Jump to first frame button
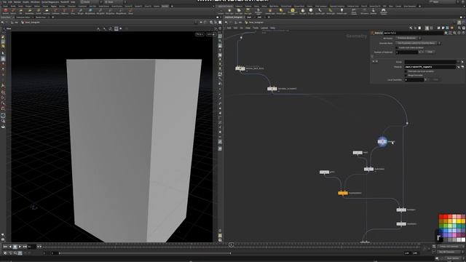The height and width of the screenshot is (262, 466). tap(5, 247)
